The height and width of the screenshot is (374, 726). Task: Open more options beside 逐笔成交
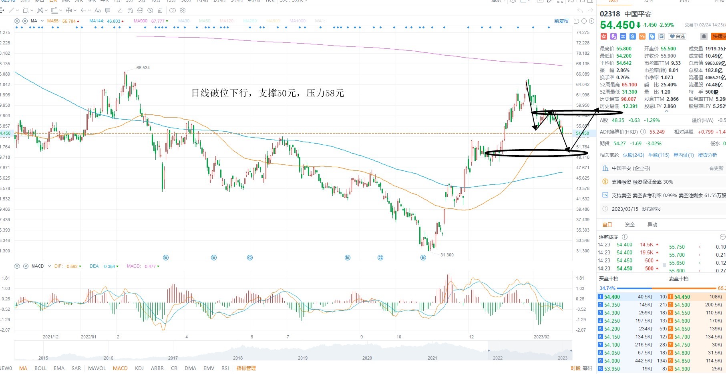tap(722, 237)
